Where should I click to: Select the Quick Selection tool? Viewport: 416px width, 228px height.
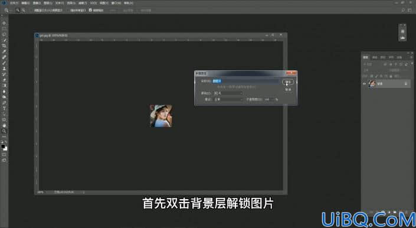[4, 40]
